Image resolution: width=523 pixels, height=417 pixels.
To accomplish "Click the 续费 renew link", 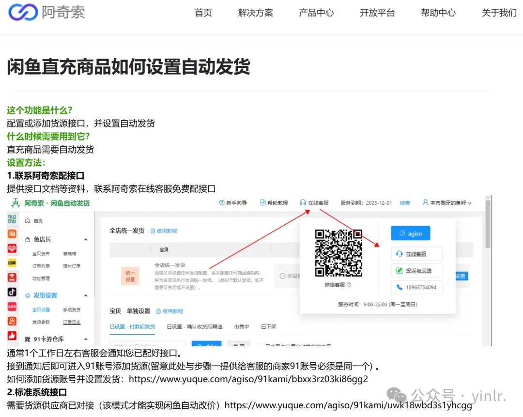I will [x=404, y=203].
